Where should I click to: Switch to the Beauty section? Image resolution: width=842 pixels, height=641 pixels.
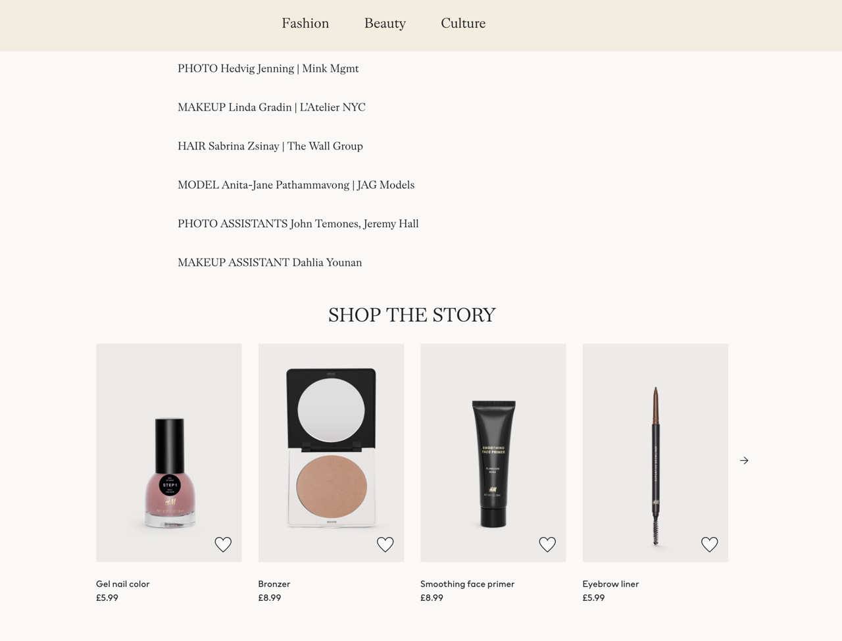click(x=385, y=23)
